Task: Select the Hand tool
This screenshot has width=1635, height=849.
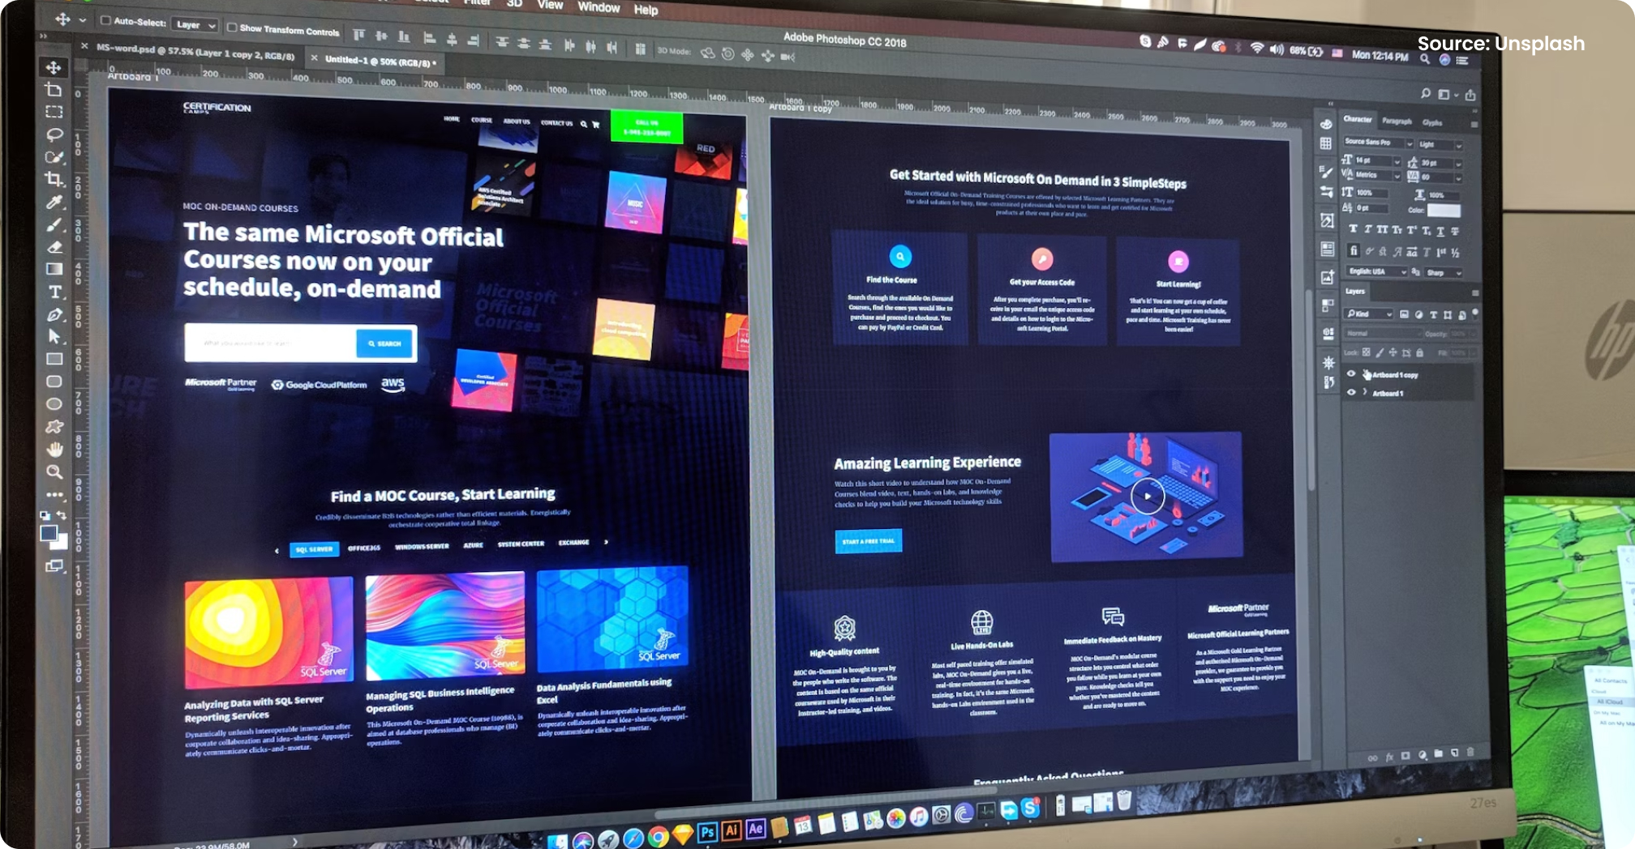Action: (54, 449)
